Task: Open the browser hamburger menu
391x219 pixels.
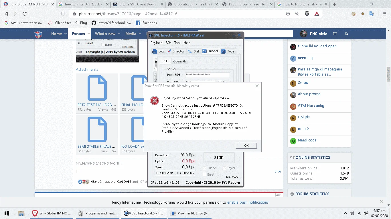Action: [384, 14]
